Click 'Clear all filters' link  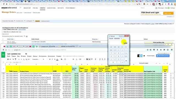pyautogui.click(x=22, y=29)
